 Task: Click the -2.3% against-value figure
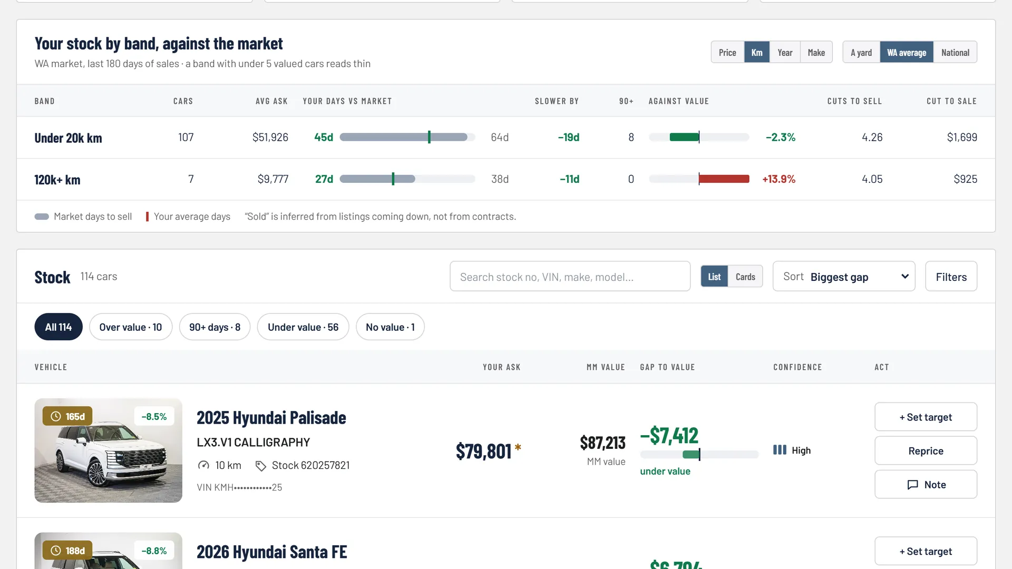tap(781, 138)
